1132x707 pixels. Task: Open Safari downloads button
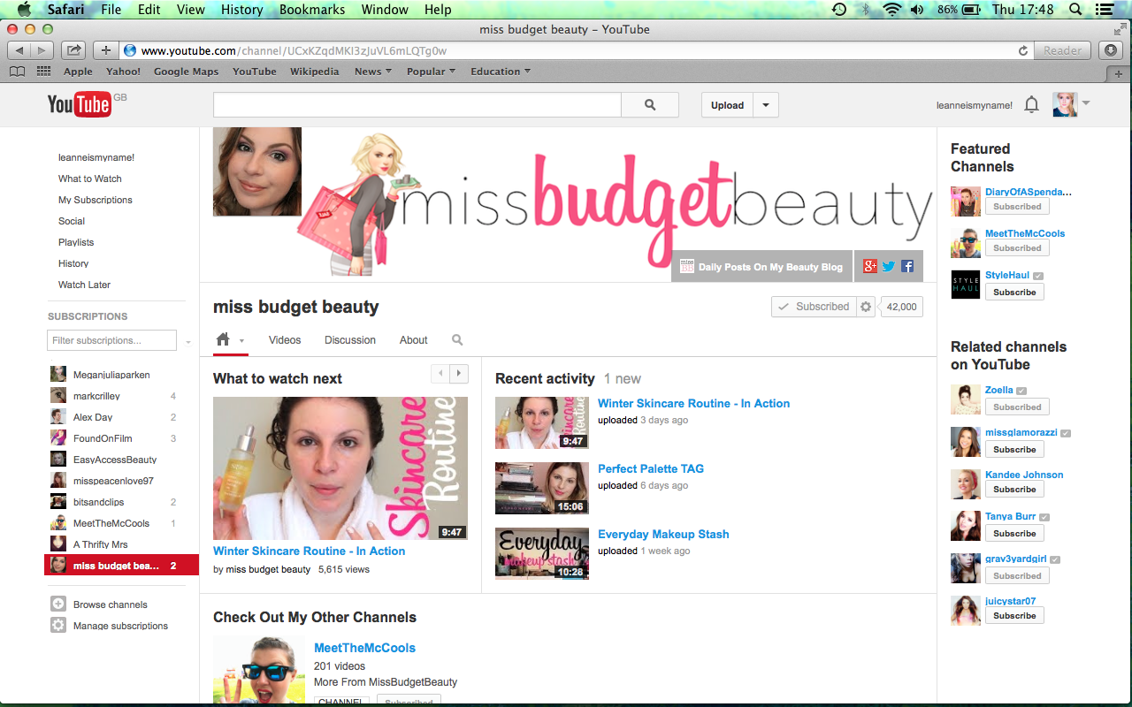tap(1112, 50)
